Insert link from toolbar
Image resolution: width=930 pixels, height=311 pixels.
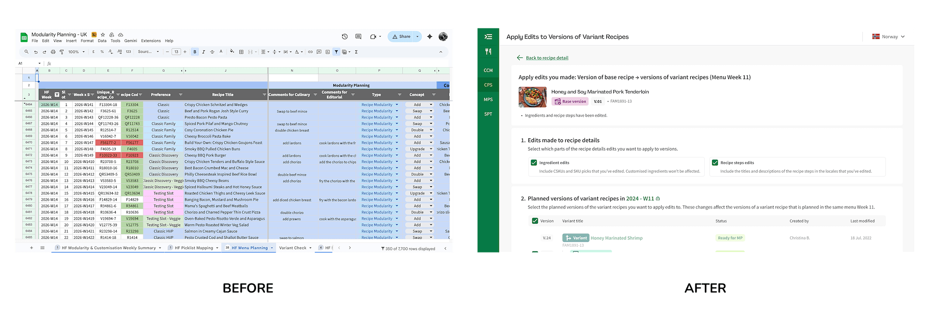310,52
